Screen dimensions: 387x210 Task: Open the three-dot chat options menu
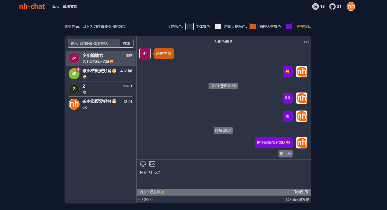tap(306, 42)
